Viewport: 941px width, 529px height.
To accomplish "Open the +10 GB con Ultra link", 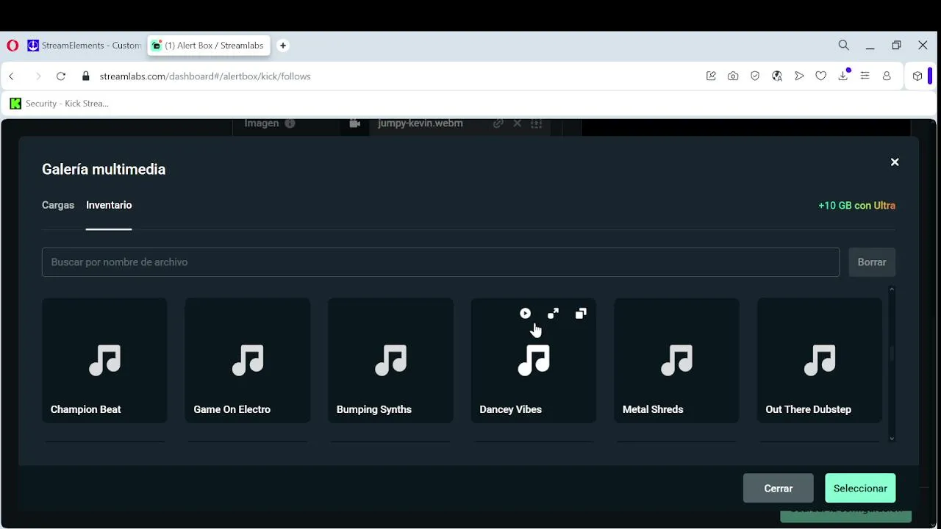I will coord(856,206).
